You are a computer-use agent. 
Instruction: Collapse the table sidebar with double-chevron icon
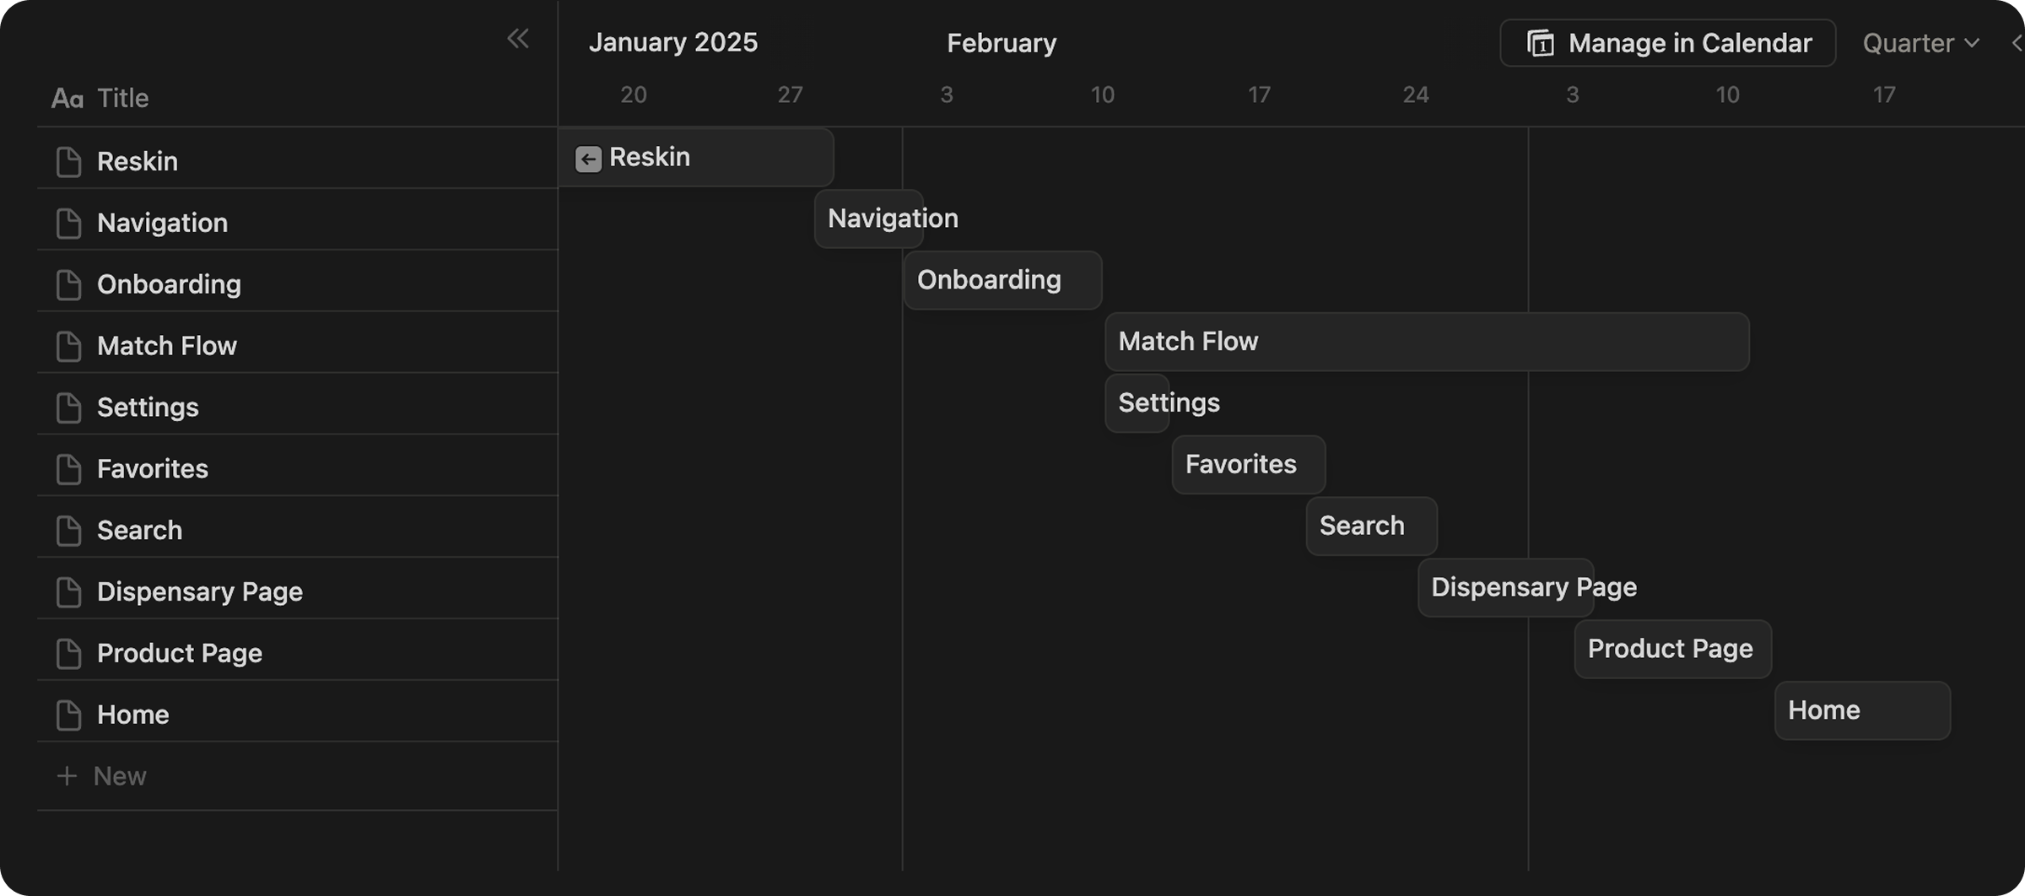518,38
